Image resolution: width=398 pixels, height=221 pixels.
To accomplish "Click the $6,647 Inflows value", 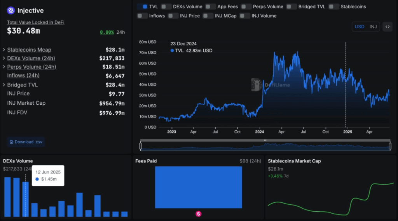I will [x=115, y=76].
